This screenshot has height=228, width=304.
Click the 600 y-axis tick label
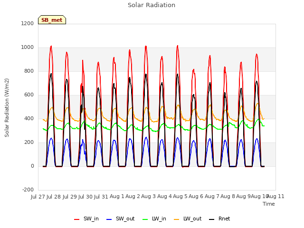29,95
